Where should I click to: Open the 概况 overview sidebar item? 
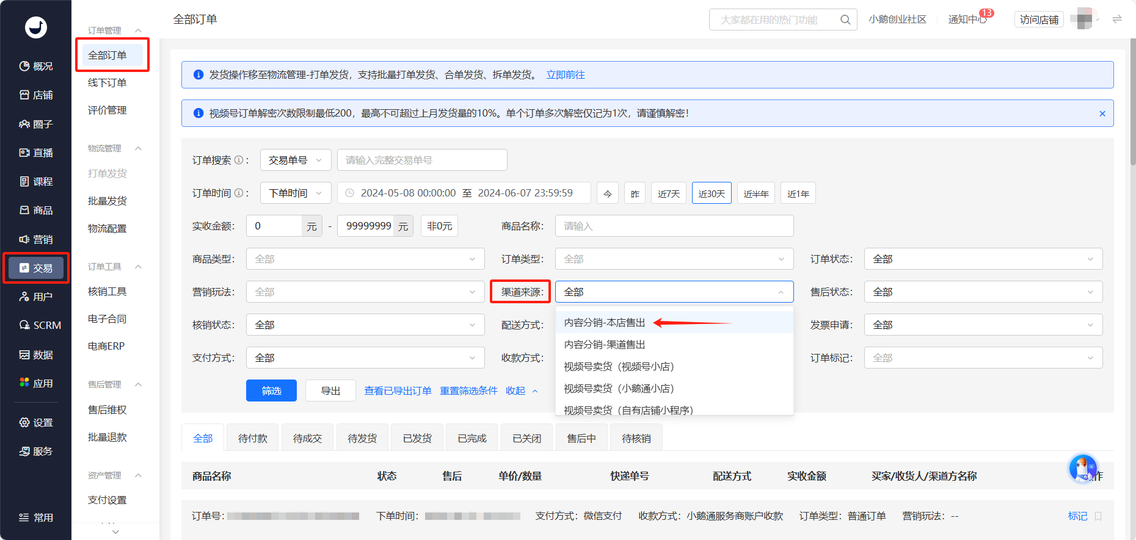tap(35, 66)
